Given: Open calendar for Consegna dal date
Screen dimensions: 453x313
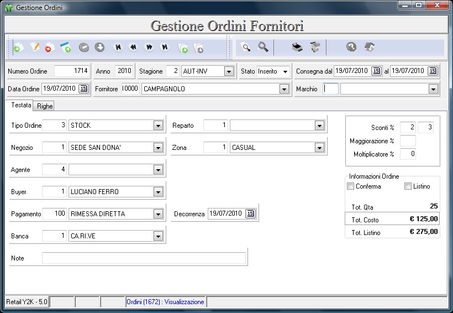Looking at the screenshot, I should click(376, 71).
